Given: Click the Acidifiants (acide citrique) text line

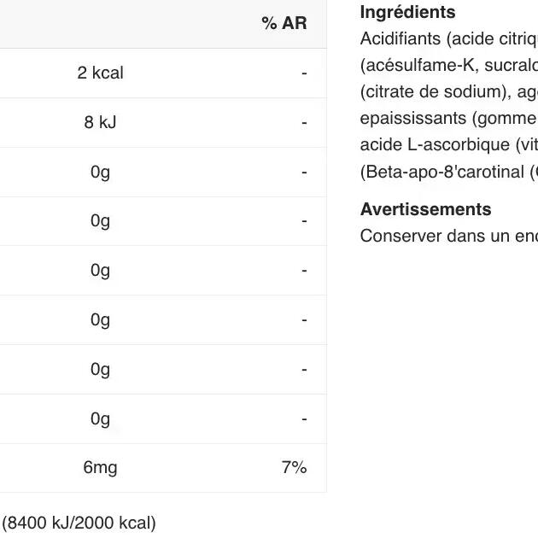Looking at the screenshot, I should (448, 39).
